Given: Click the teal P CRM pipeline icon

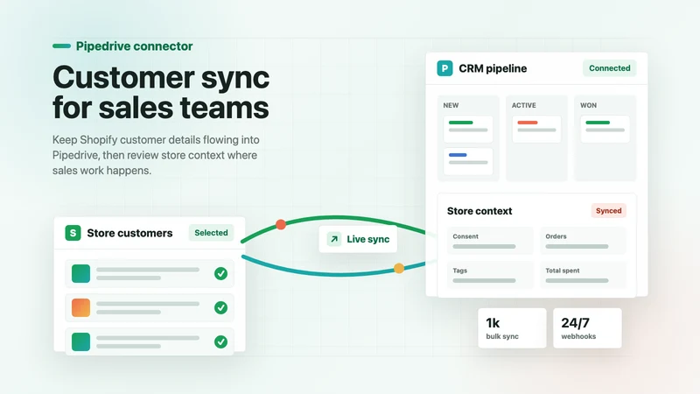Looking at the screenshot, I should point(444,68).
